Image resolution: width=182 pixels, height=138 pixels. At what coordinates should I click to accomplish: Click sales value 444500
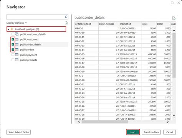tap(149, 54)
